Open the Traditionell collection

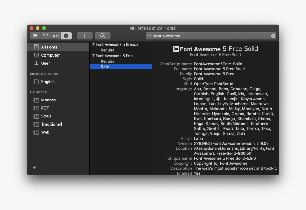58,124
